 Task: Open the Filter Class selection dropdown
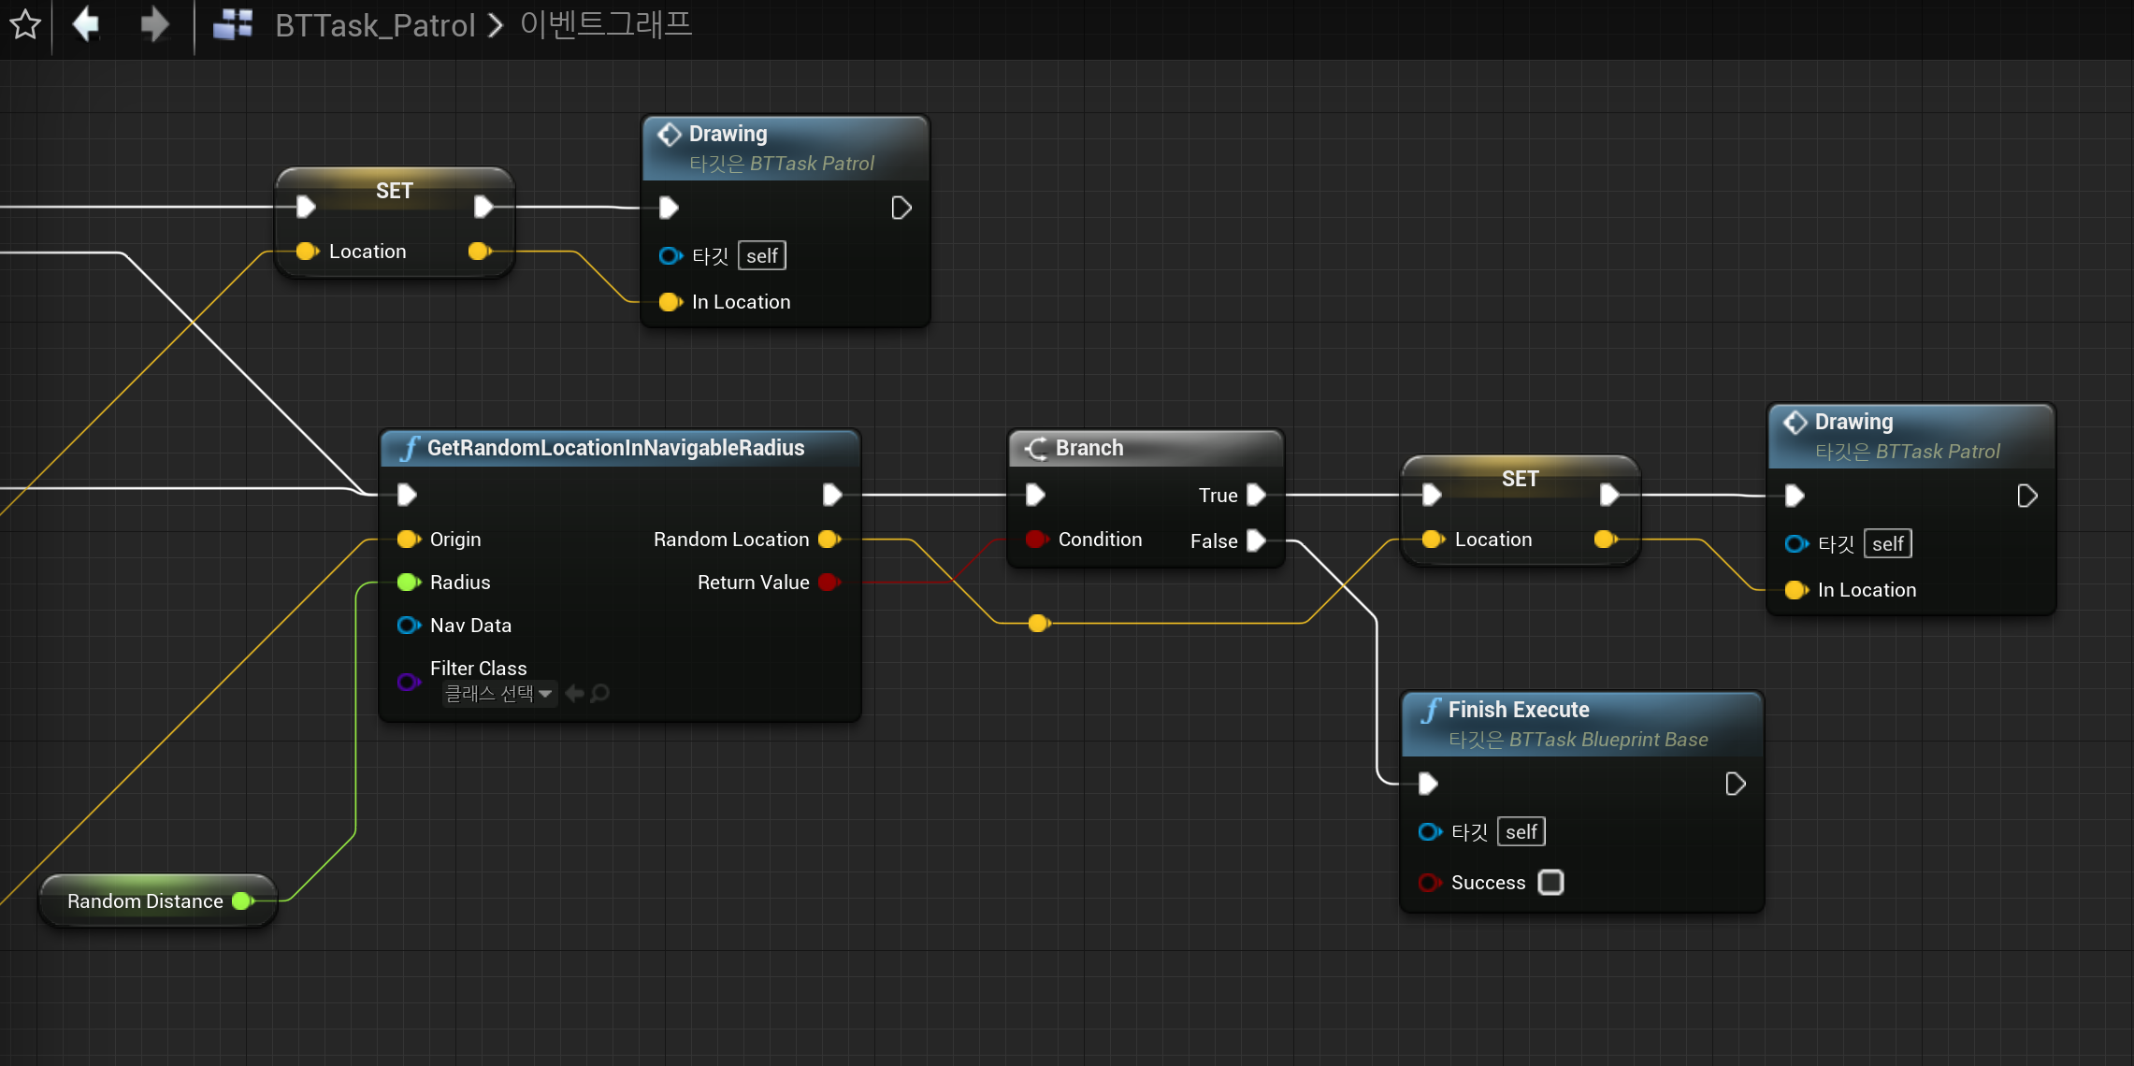point(499,694)
